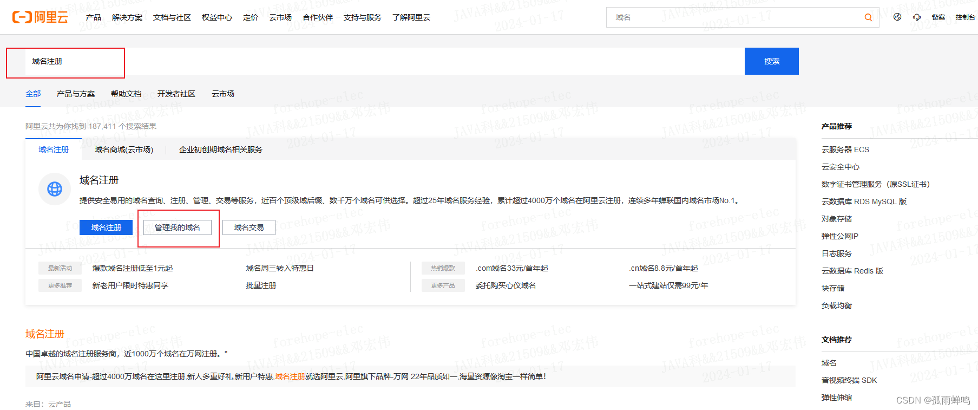Open 批量注册 link
978x410 pixels.
(261, 285)
